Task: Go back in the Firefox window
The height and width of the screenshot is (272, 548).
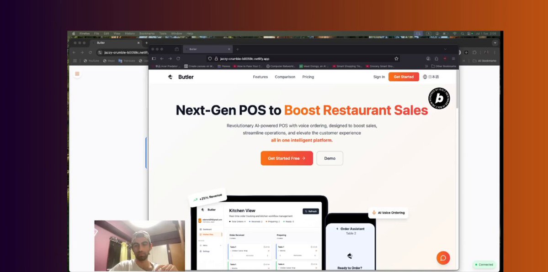Action: pyautogui.click(x=162, y=59)
